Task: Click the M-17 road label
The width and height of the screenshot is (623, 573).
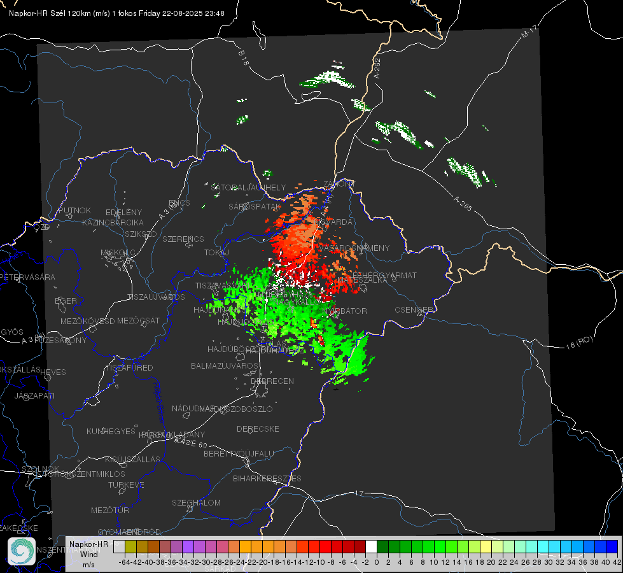Action: click(x=529, y=32)
